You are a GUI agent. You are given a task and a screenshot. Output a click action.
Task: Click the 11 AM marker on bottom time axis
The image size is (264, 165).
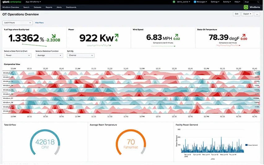coord(78,116)
